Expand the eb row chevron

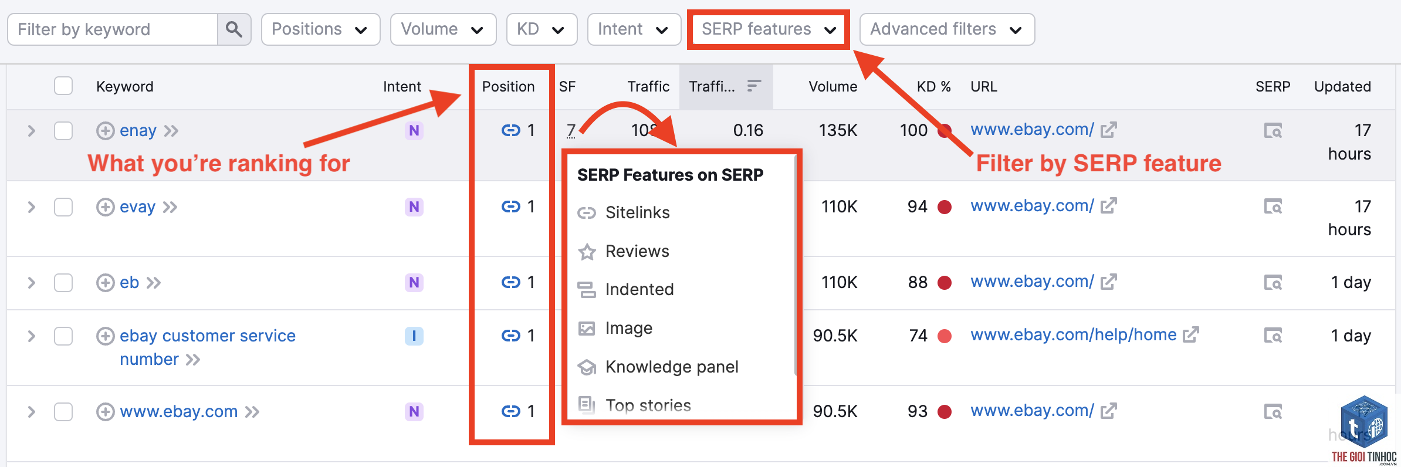(x=32, y=283)
